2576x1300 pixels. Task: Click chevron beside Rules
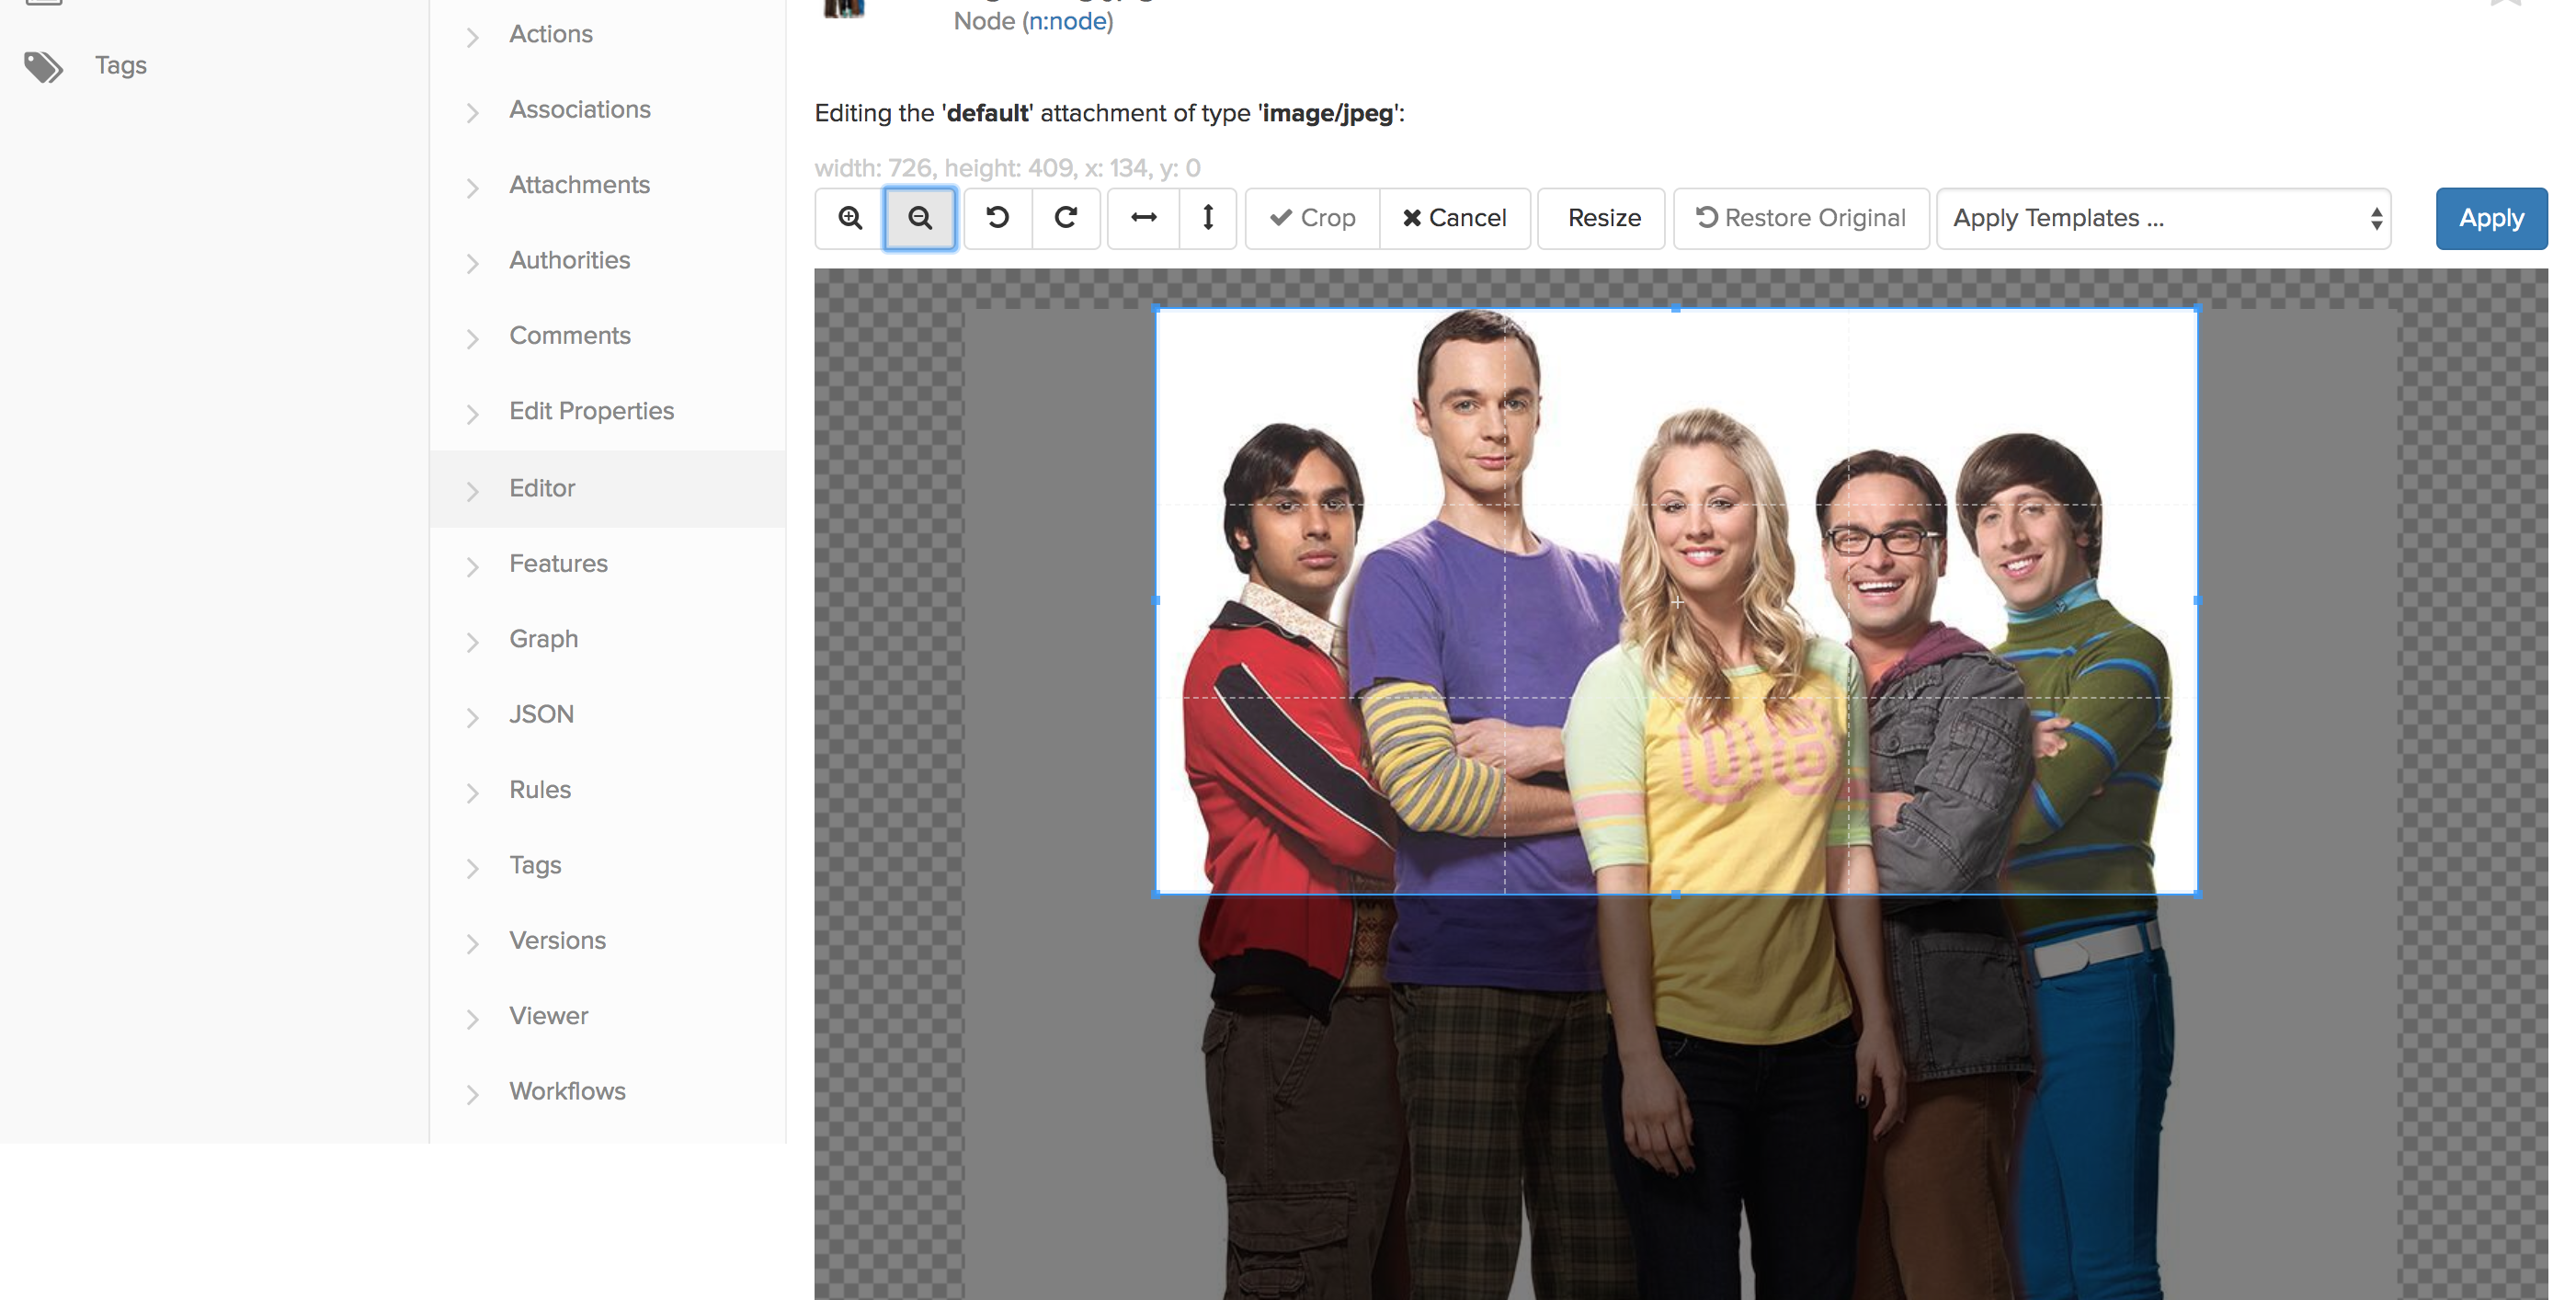coord(473,793)
